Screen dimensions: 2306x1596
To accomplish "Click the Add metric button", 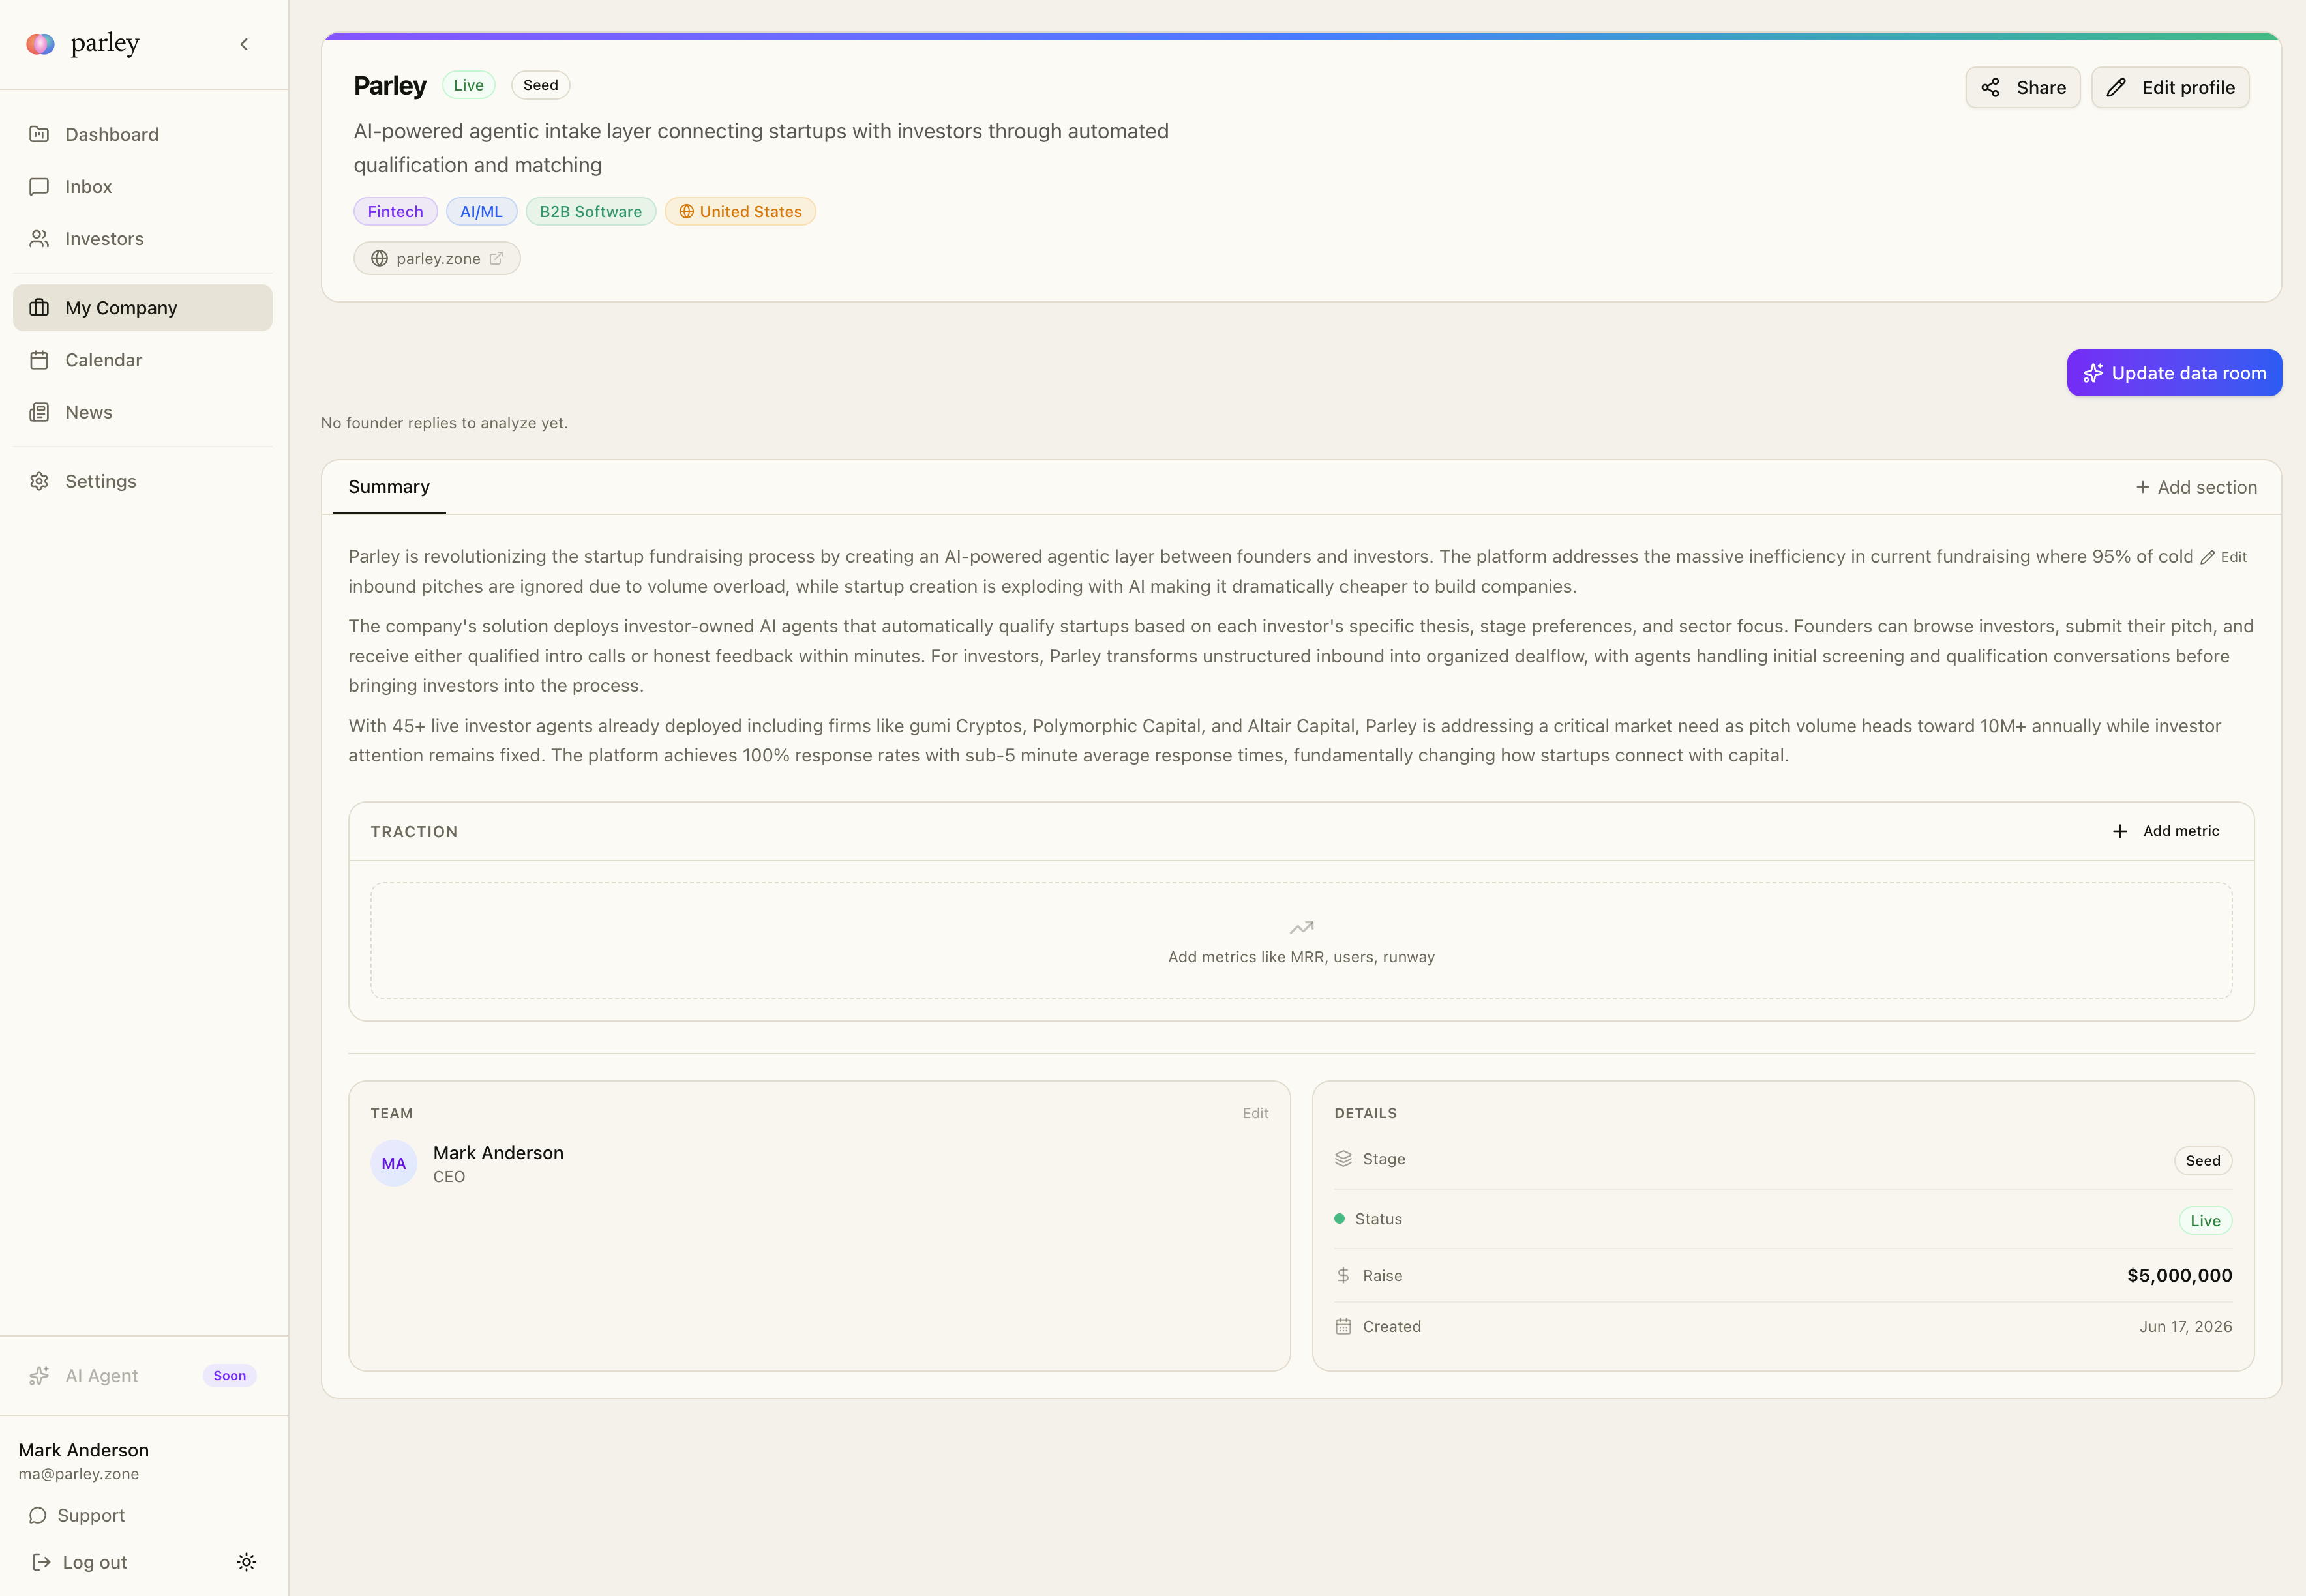I will click(x=2165, y=831).
